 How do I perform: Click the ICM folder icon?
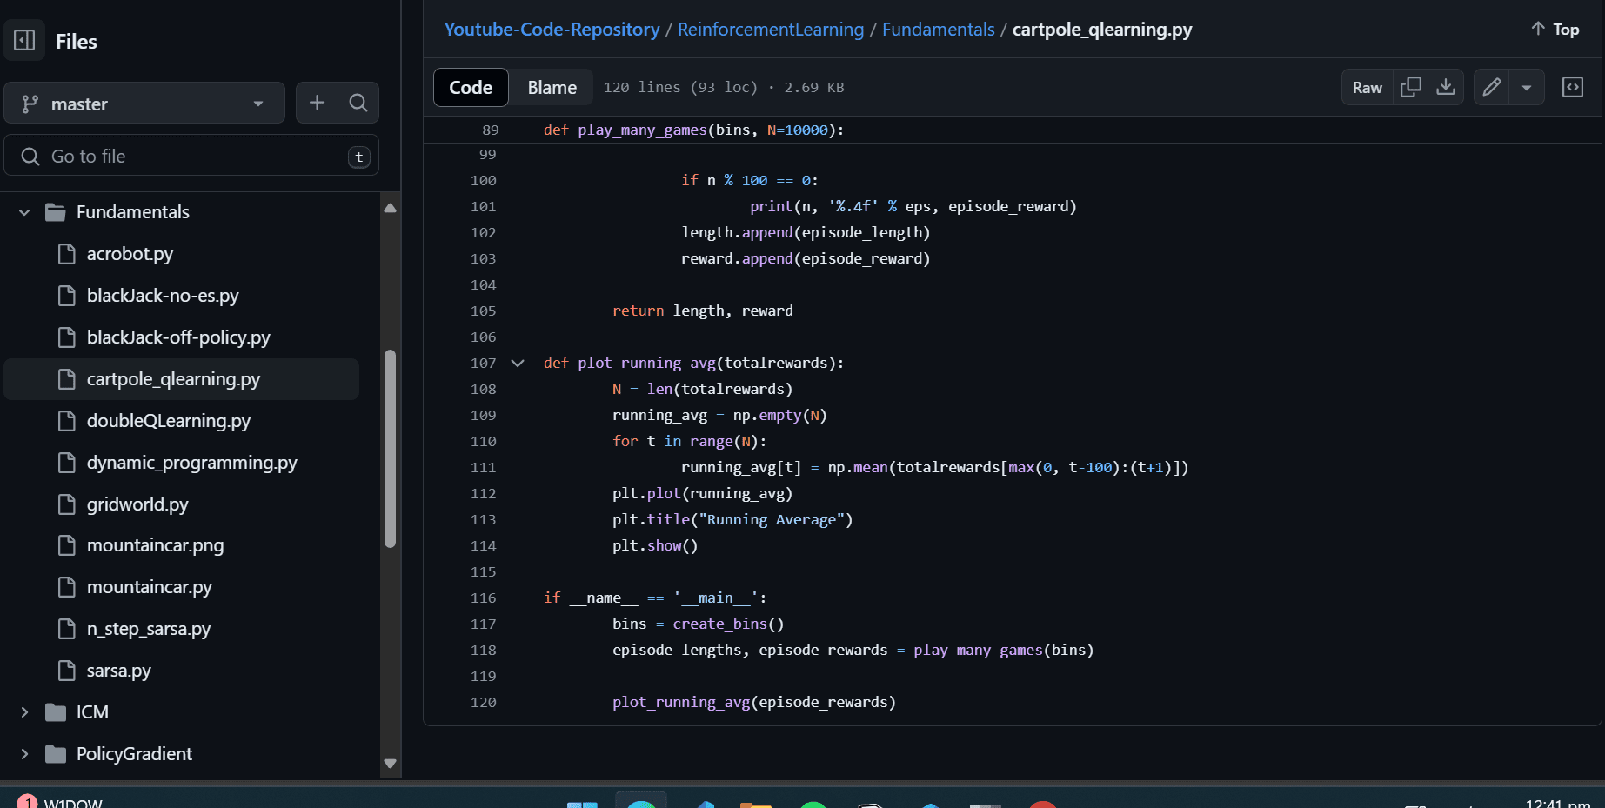56,712
